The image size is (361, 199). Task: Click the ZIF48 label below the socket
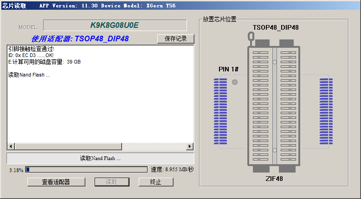click(274, 178)
